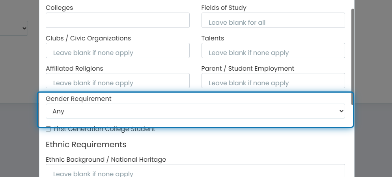Viewport: 392px width, 177px height.
Task: Activate the Parent / Student Employment input box
Action: click(273, 81)
